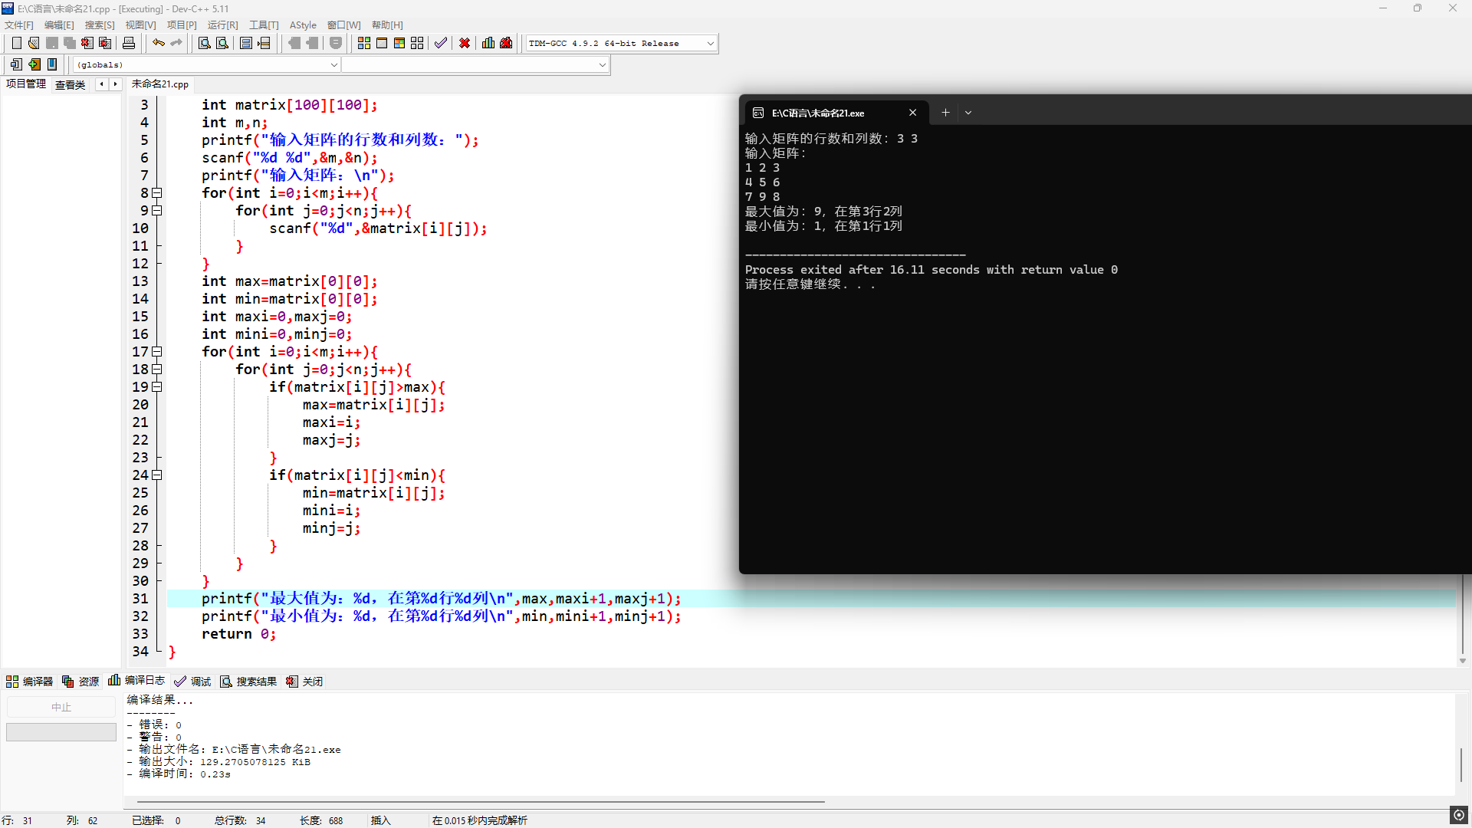The width and height of the screenshot is (1472, 828).
Task: Open the 运行[R] menu
Action: (x=222, y=25)
